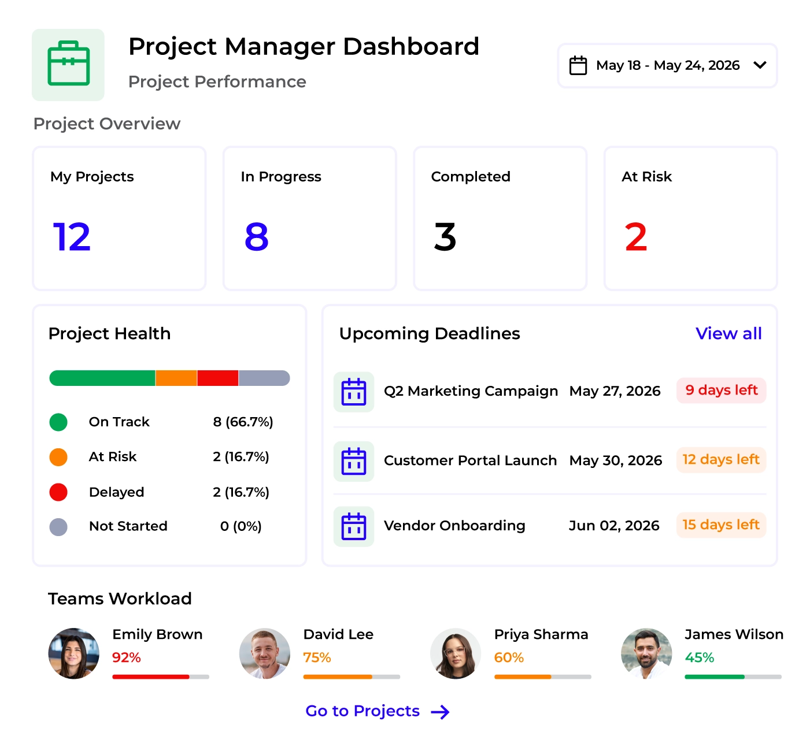Open View all upcoming deadlines
810x751 pixels.
728,333
